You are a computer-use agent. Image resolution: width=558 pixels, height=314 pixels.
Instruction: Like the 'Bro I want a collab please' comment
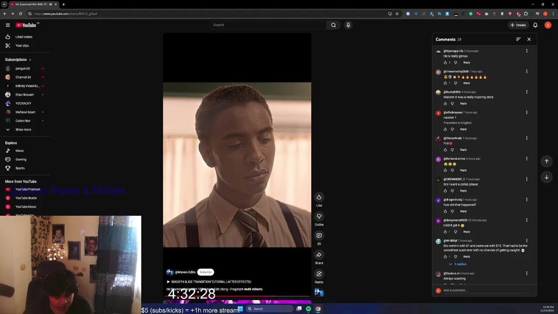pos(445,191)
